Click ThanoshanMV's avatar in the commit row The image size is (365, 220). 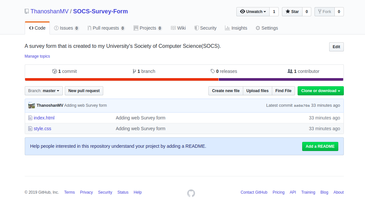point(32,105)
